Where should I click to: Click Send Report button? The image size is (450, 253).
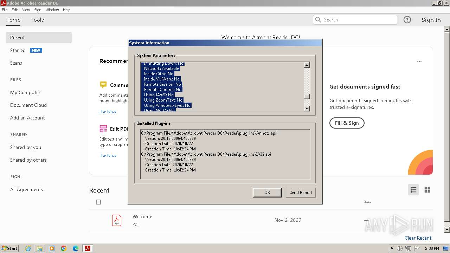click(x=301, y=193)
